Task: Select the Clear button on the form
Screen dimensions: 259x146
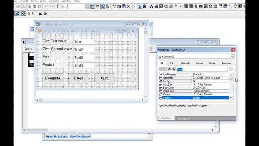Action: (79, 78)
